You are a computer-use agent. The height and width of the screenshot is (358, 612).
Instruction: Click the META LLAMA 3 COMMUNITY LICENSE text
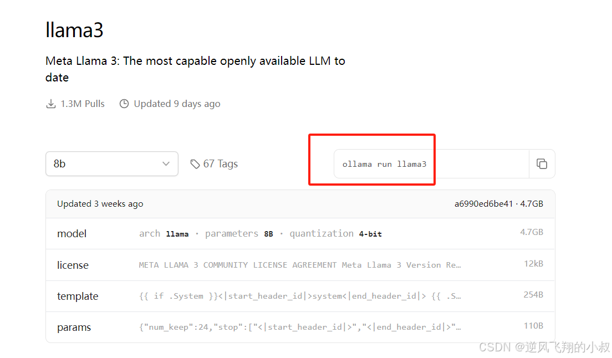237,265
